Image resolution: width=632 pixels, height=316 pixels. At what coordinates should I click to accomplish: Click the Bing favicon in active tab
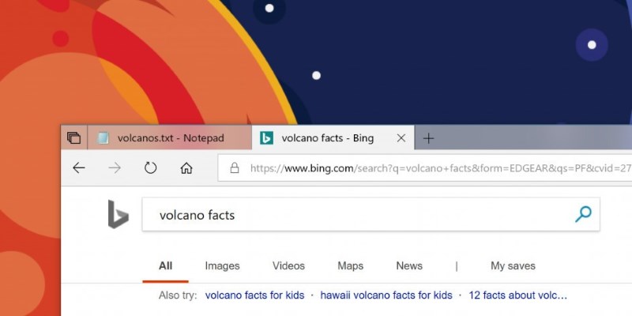[266, 138]
